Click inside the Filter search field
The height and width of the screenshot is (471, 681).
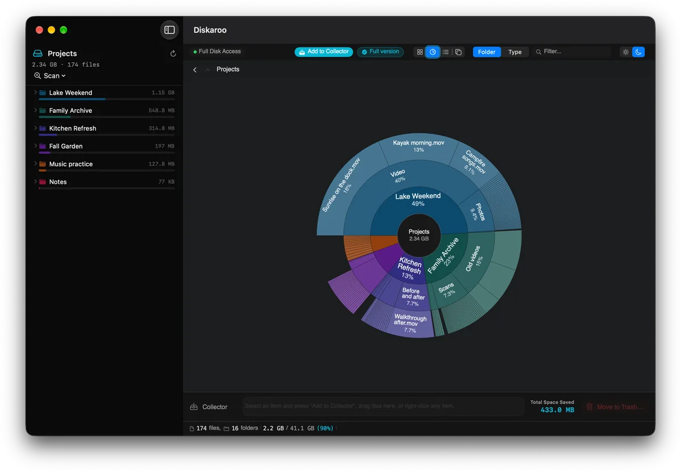click(572, 52)
